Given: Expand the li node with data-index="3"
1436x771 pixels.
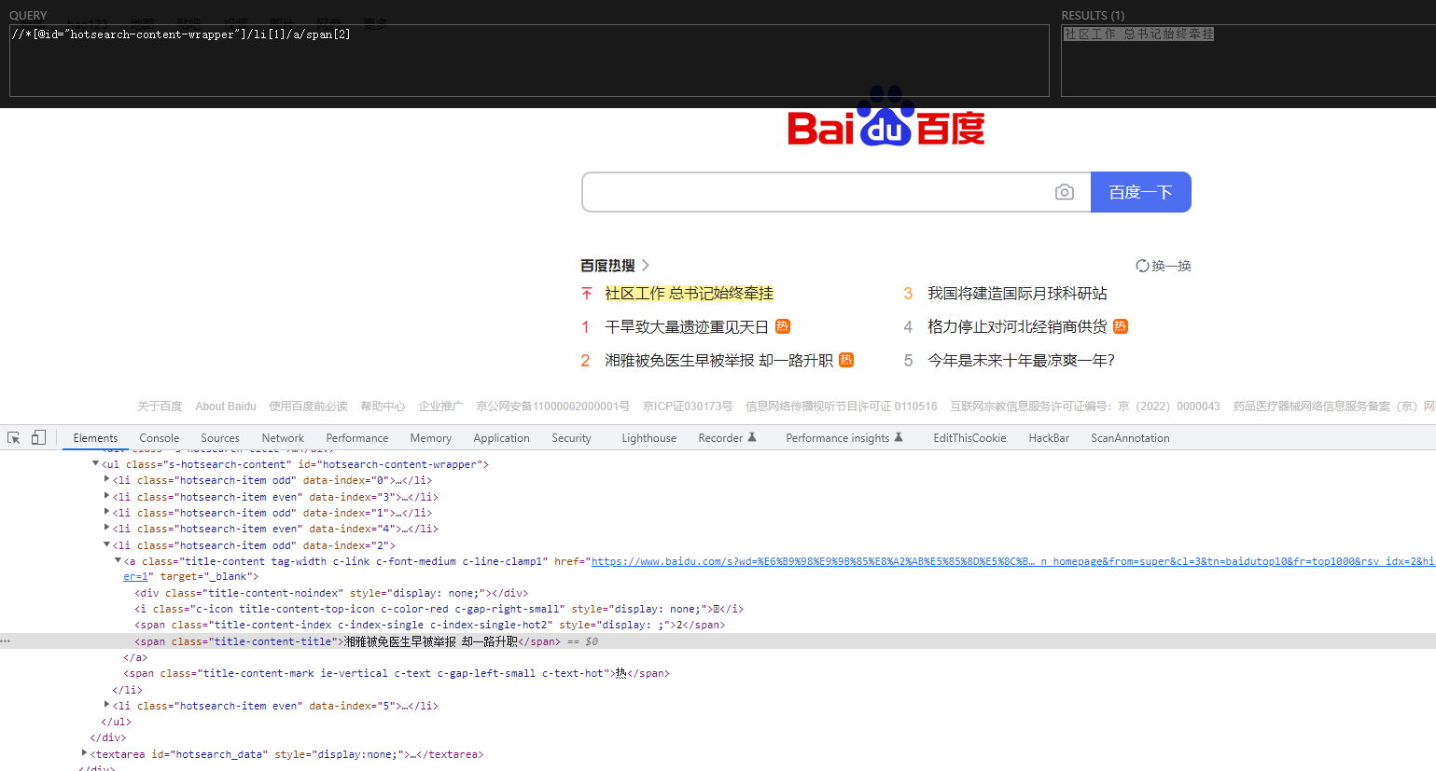Looking at the screenshot, I should pos(106,497).
